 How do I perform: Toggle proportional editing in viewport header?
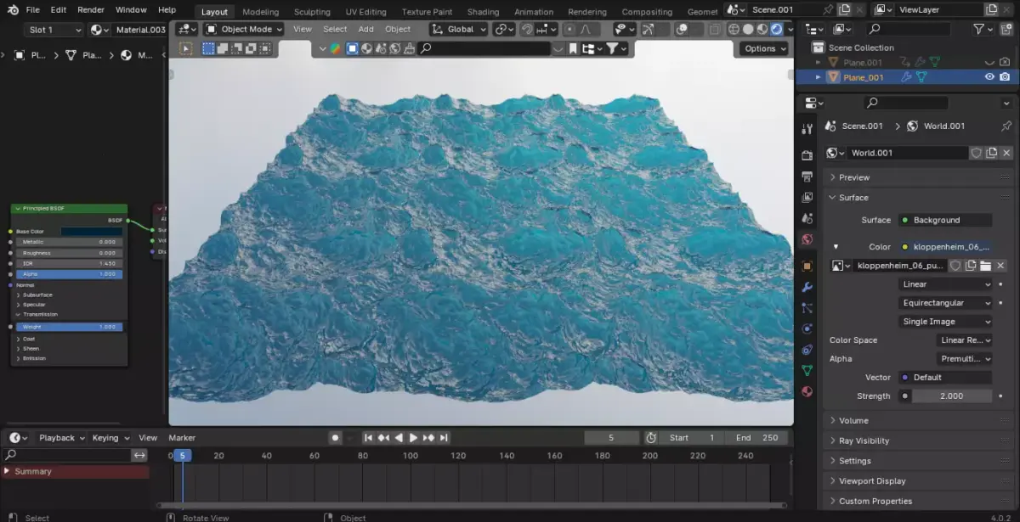coord(569,29)
